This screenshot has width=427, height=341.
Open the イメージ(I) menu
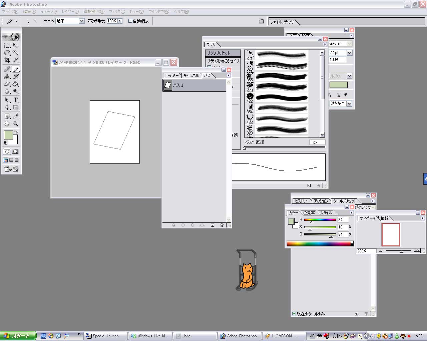(x=49, y=11)
